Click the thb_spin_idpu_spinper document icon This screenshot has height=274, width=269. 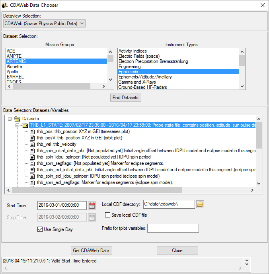(32, 157)
